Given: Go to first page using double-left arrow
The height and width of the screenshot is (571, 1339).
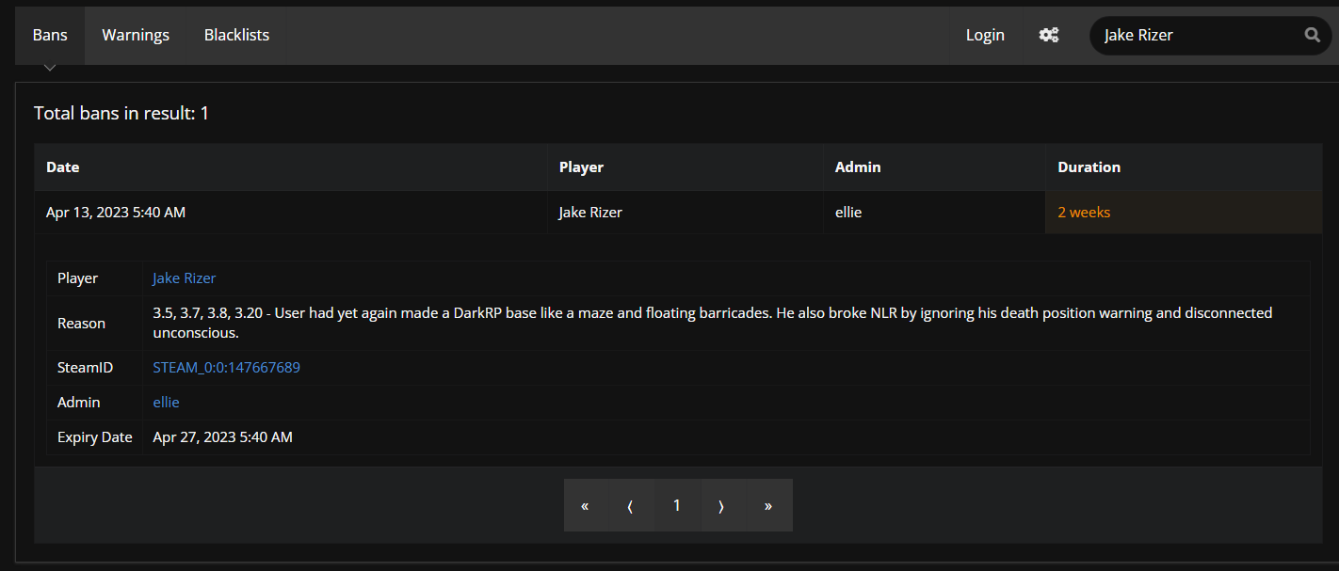Looking at the screenshot, I should coord(585,505).
